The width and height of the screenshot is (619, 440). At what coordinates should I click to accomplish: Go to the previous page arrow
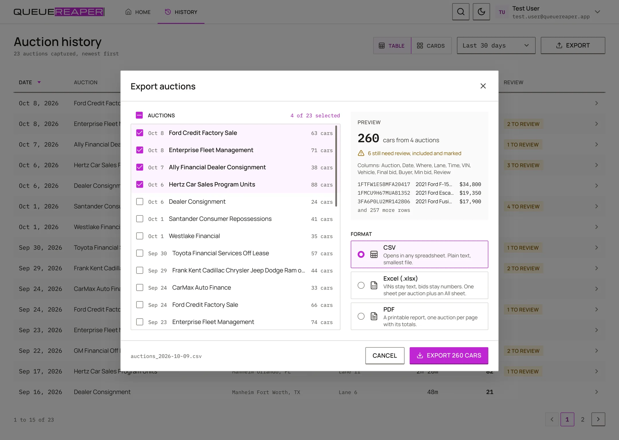552,419
